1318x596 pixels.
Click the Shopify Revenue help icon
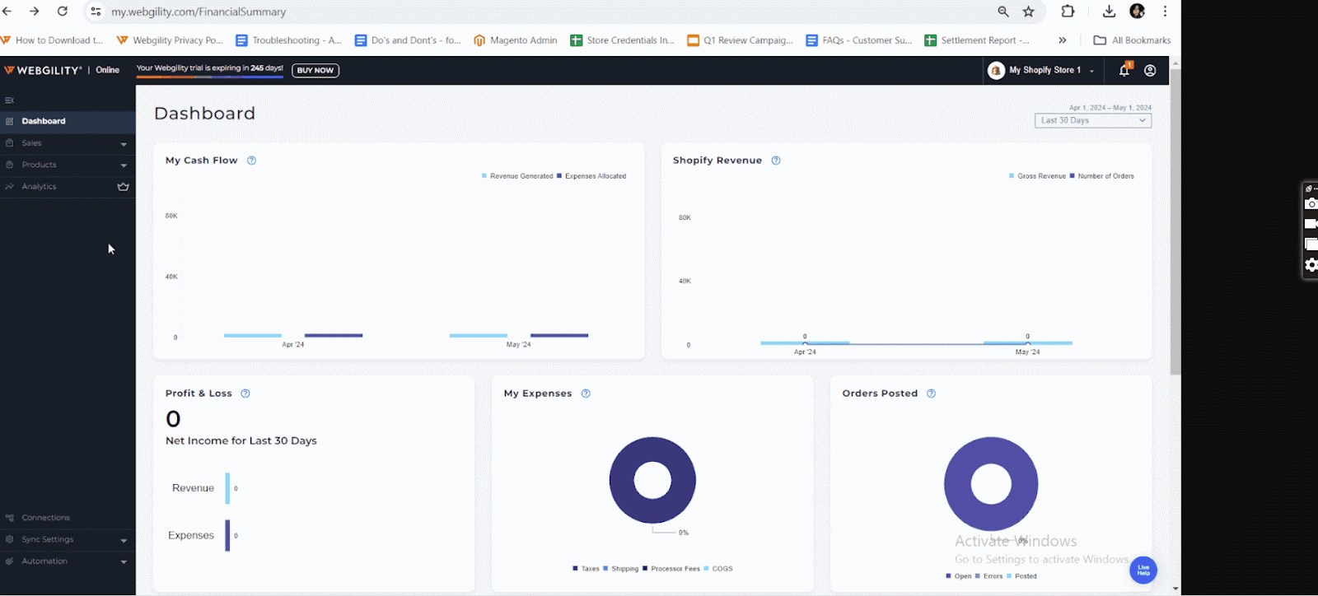(775, 161)
